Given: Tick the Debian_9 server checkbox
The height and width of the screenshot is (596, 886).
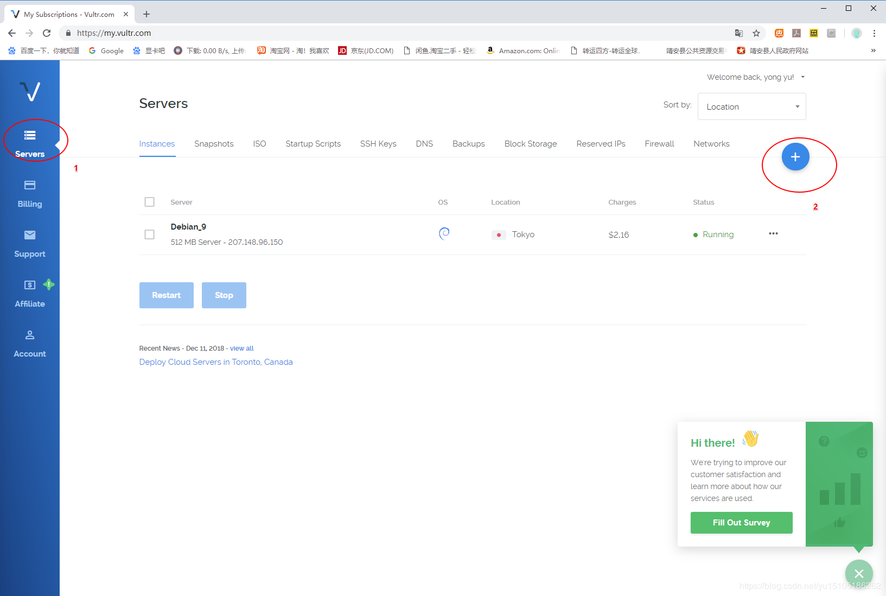Looking at the screenshot, I should 150,234.
